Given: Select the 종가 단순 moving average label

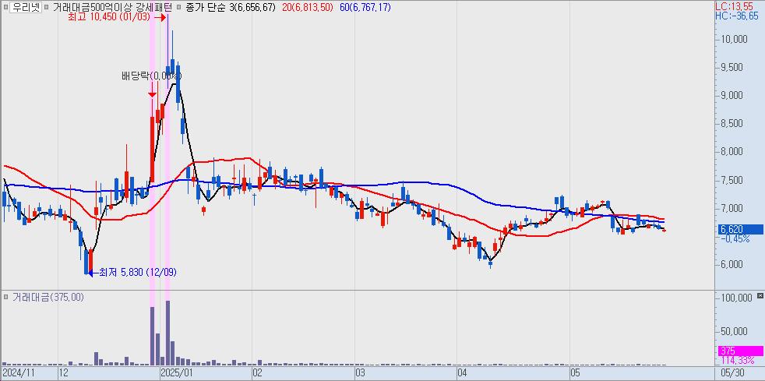Looking at the screenshot, I should [206, 7].
